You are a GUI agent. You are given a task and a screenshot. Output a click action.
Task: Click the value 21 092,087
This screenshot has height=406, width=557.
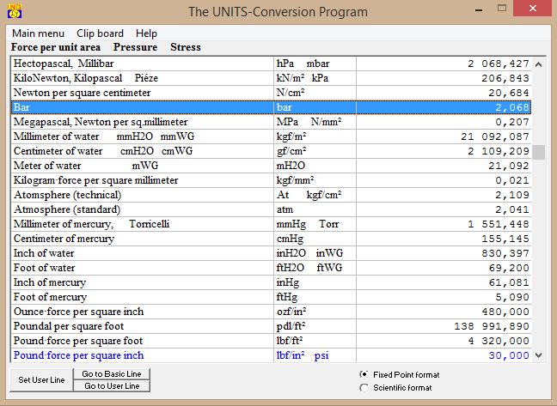tap(495, 136)
